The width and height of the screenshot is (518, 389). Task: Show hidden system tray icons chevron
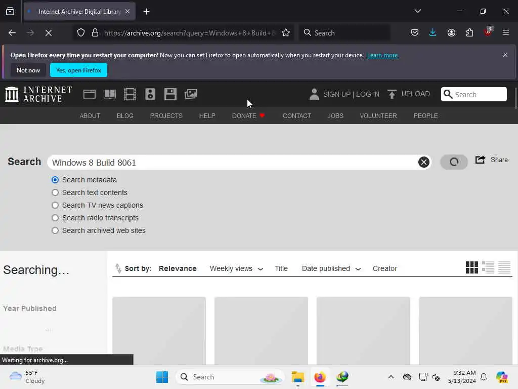(391, 377)
